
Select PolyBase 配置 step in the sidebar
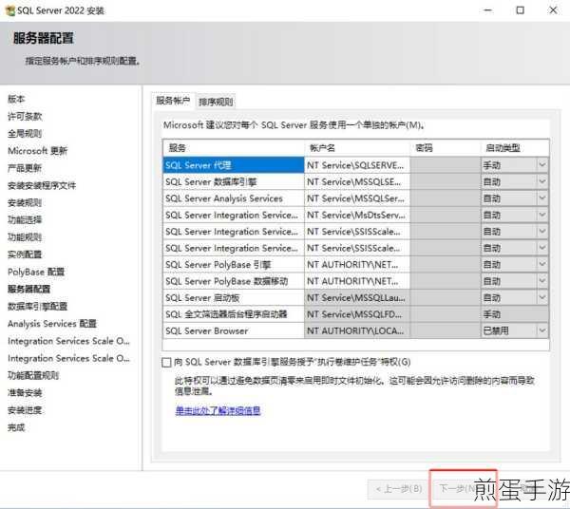(x=36, y=272)
